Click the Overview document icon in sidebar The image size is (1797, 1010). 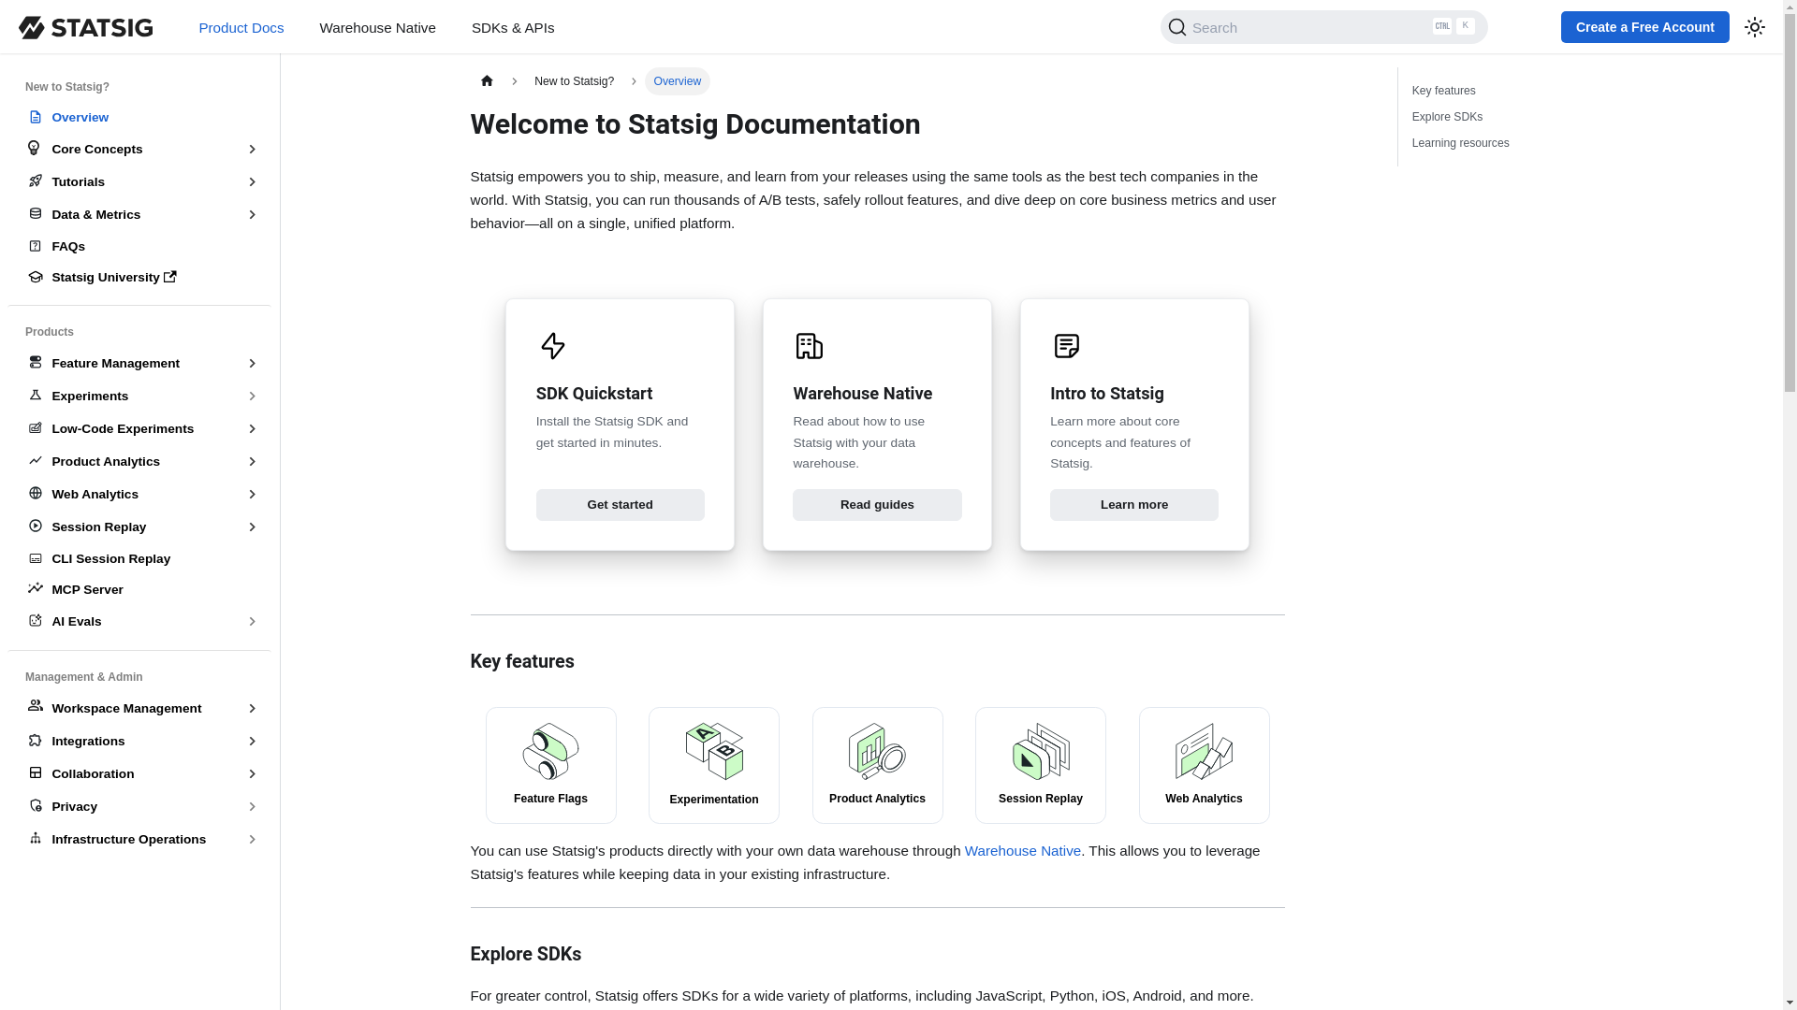36,117
